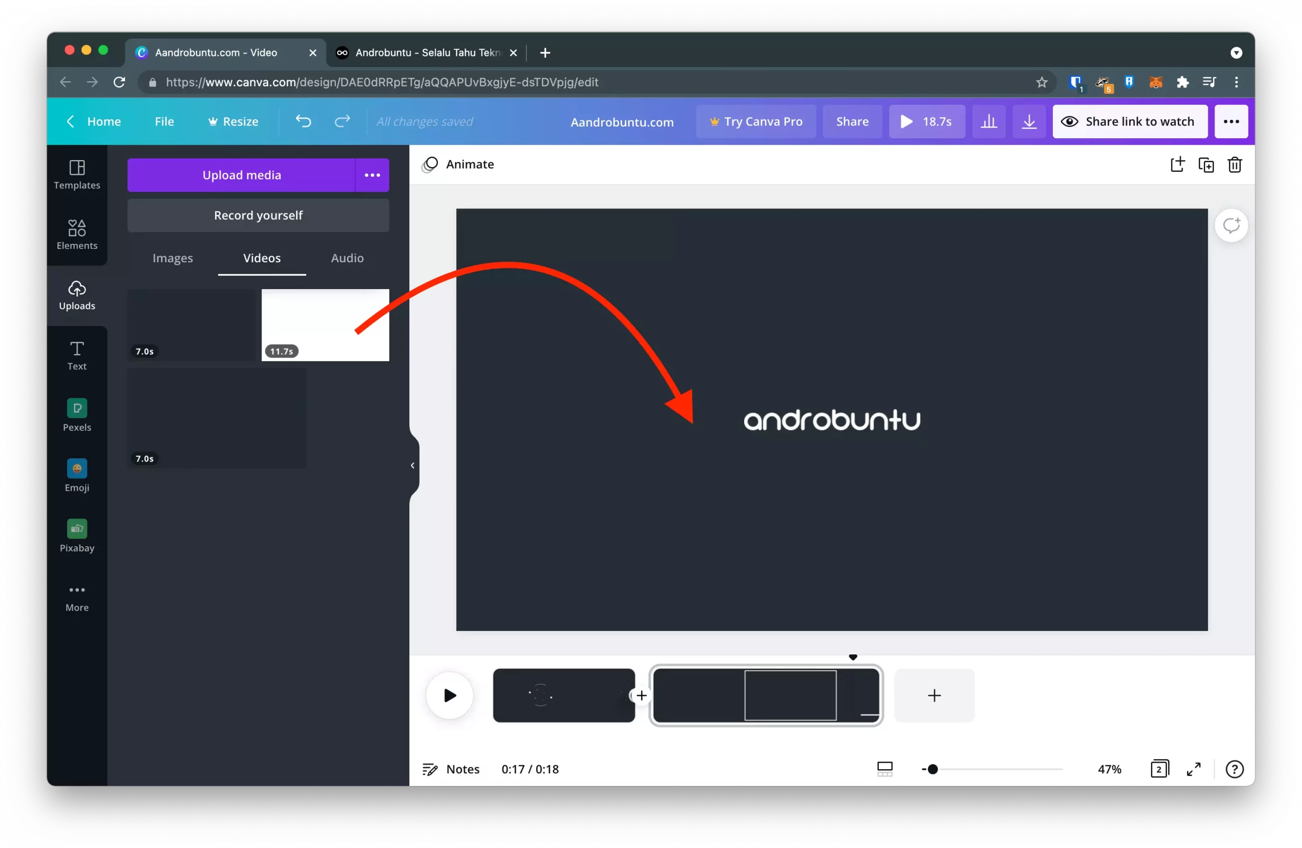Screen dimensions: 1302x848
Task: Open the Templates panel
Action: pyautogui.click(x=77, y=175)
